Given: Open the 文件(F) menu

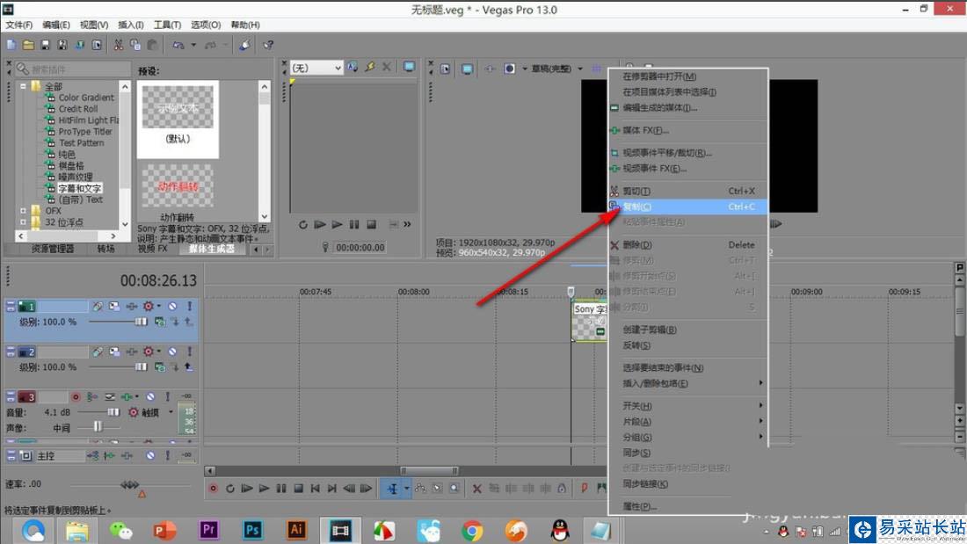Looking at the screenshot, I should click(19, 25).
